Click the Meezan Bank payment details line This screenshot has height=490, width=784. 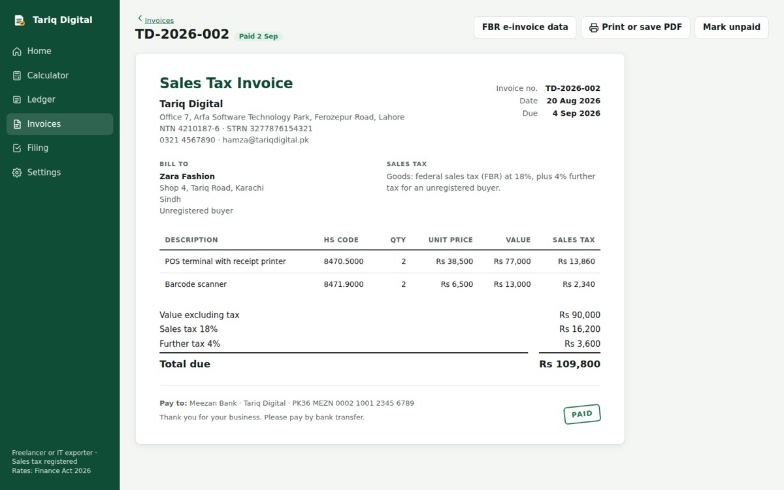click(x=287, y=403)
